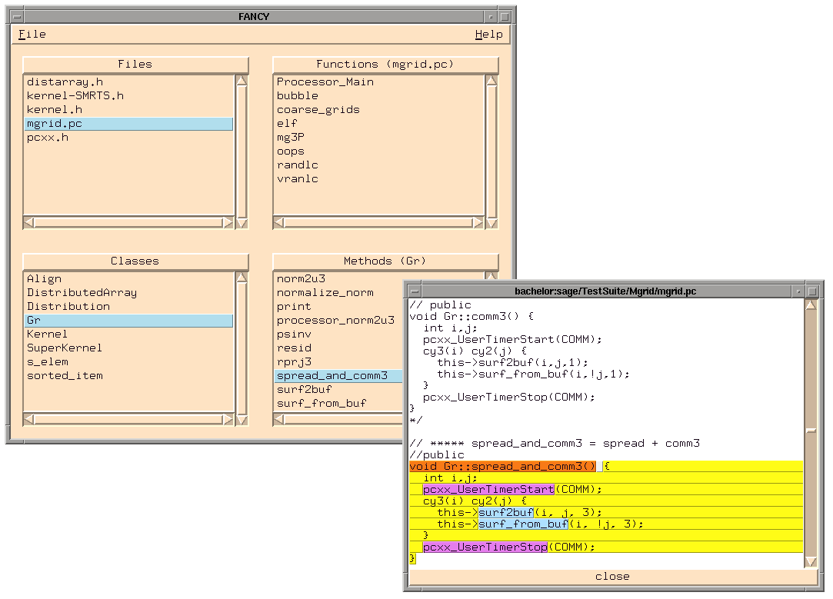
Task: Click Files list scroll up arrow
Action: pyautogui.click(x=242, y=81)
